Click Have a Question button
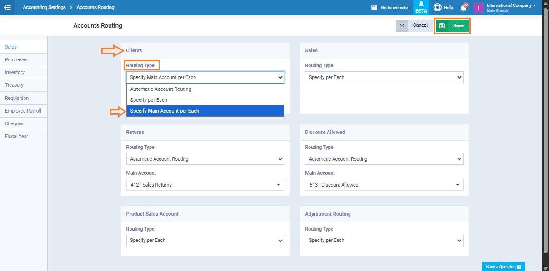549x271 pixels. 503,266
